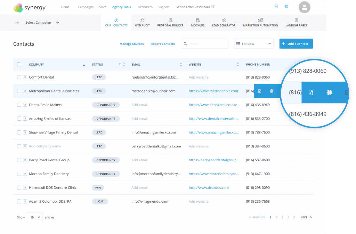Go to the Next page of contacts
The height and width of the screenshot is (234, 356).
point(306,217)
